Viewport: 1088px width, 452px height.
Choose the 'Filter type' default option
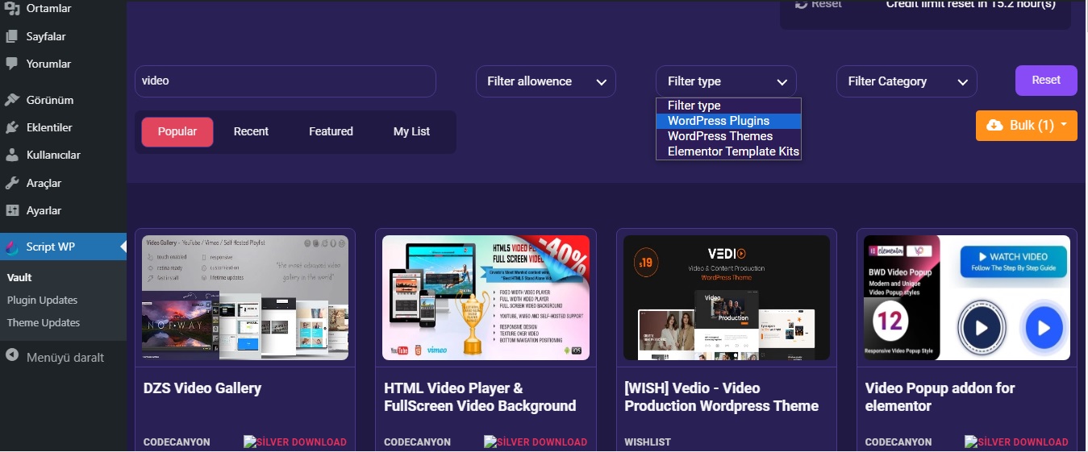(x=728, y=106)
